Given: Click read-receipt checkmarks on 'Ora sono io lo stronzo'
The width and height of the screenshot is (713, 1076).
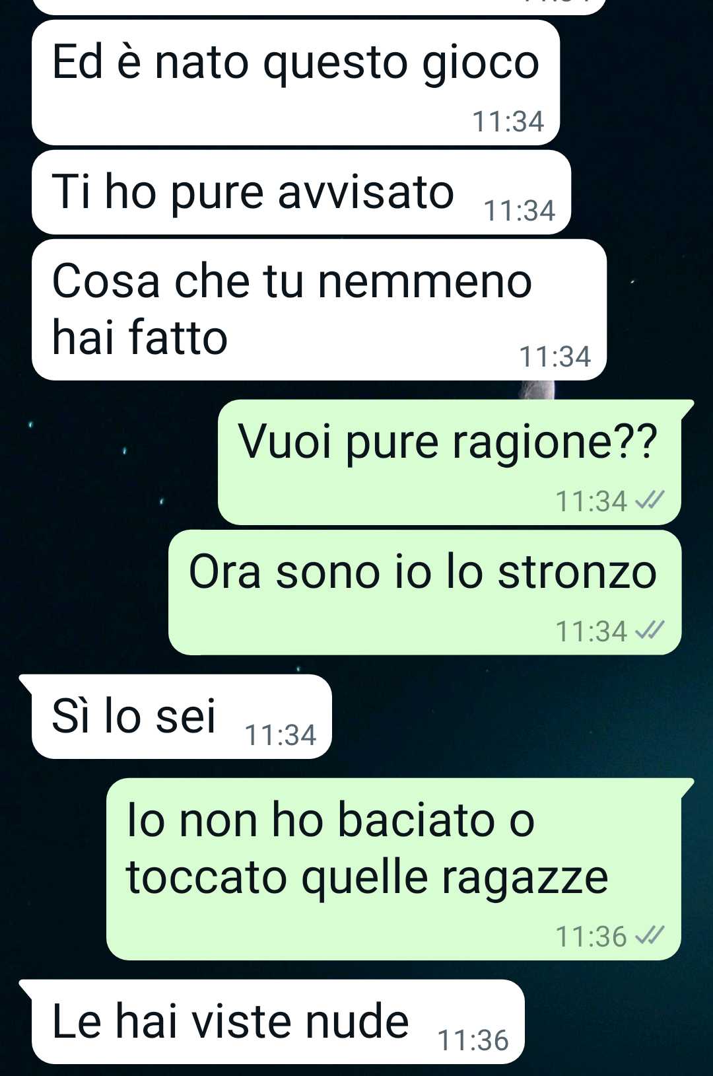Looking at the screenshot, I should point(648,631).
